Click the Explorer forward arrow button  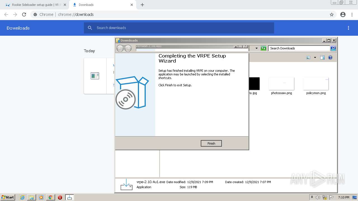pyautogui.click(x=128, y=48)
